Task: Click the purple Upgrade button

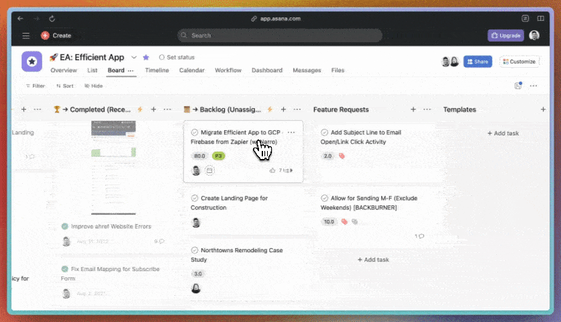Action: (x=505, y=36)
